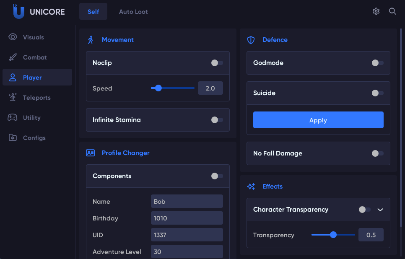Switch to the Auto Loot tab

[133, 12]
